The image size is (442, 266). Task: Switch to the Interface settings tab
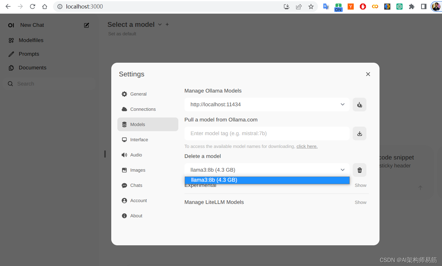click(148, 140)
